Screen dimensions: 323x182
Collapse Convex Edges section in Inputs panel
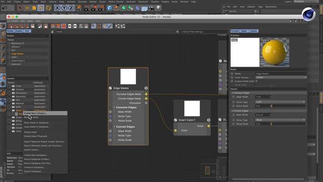[x=233, y=111]
